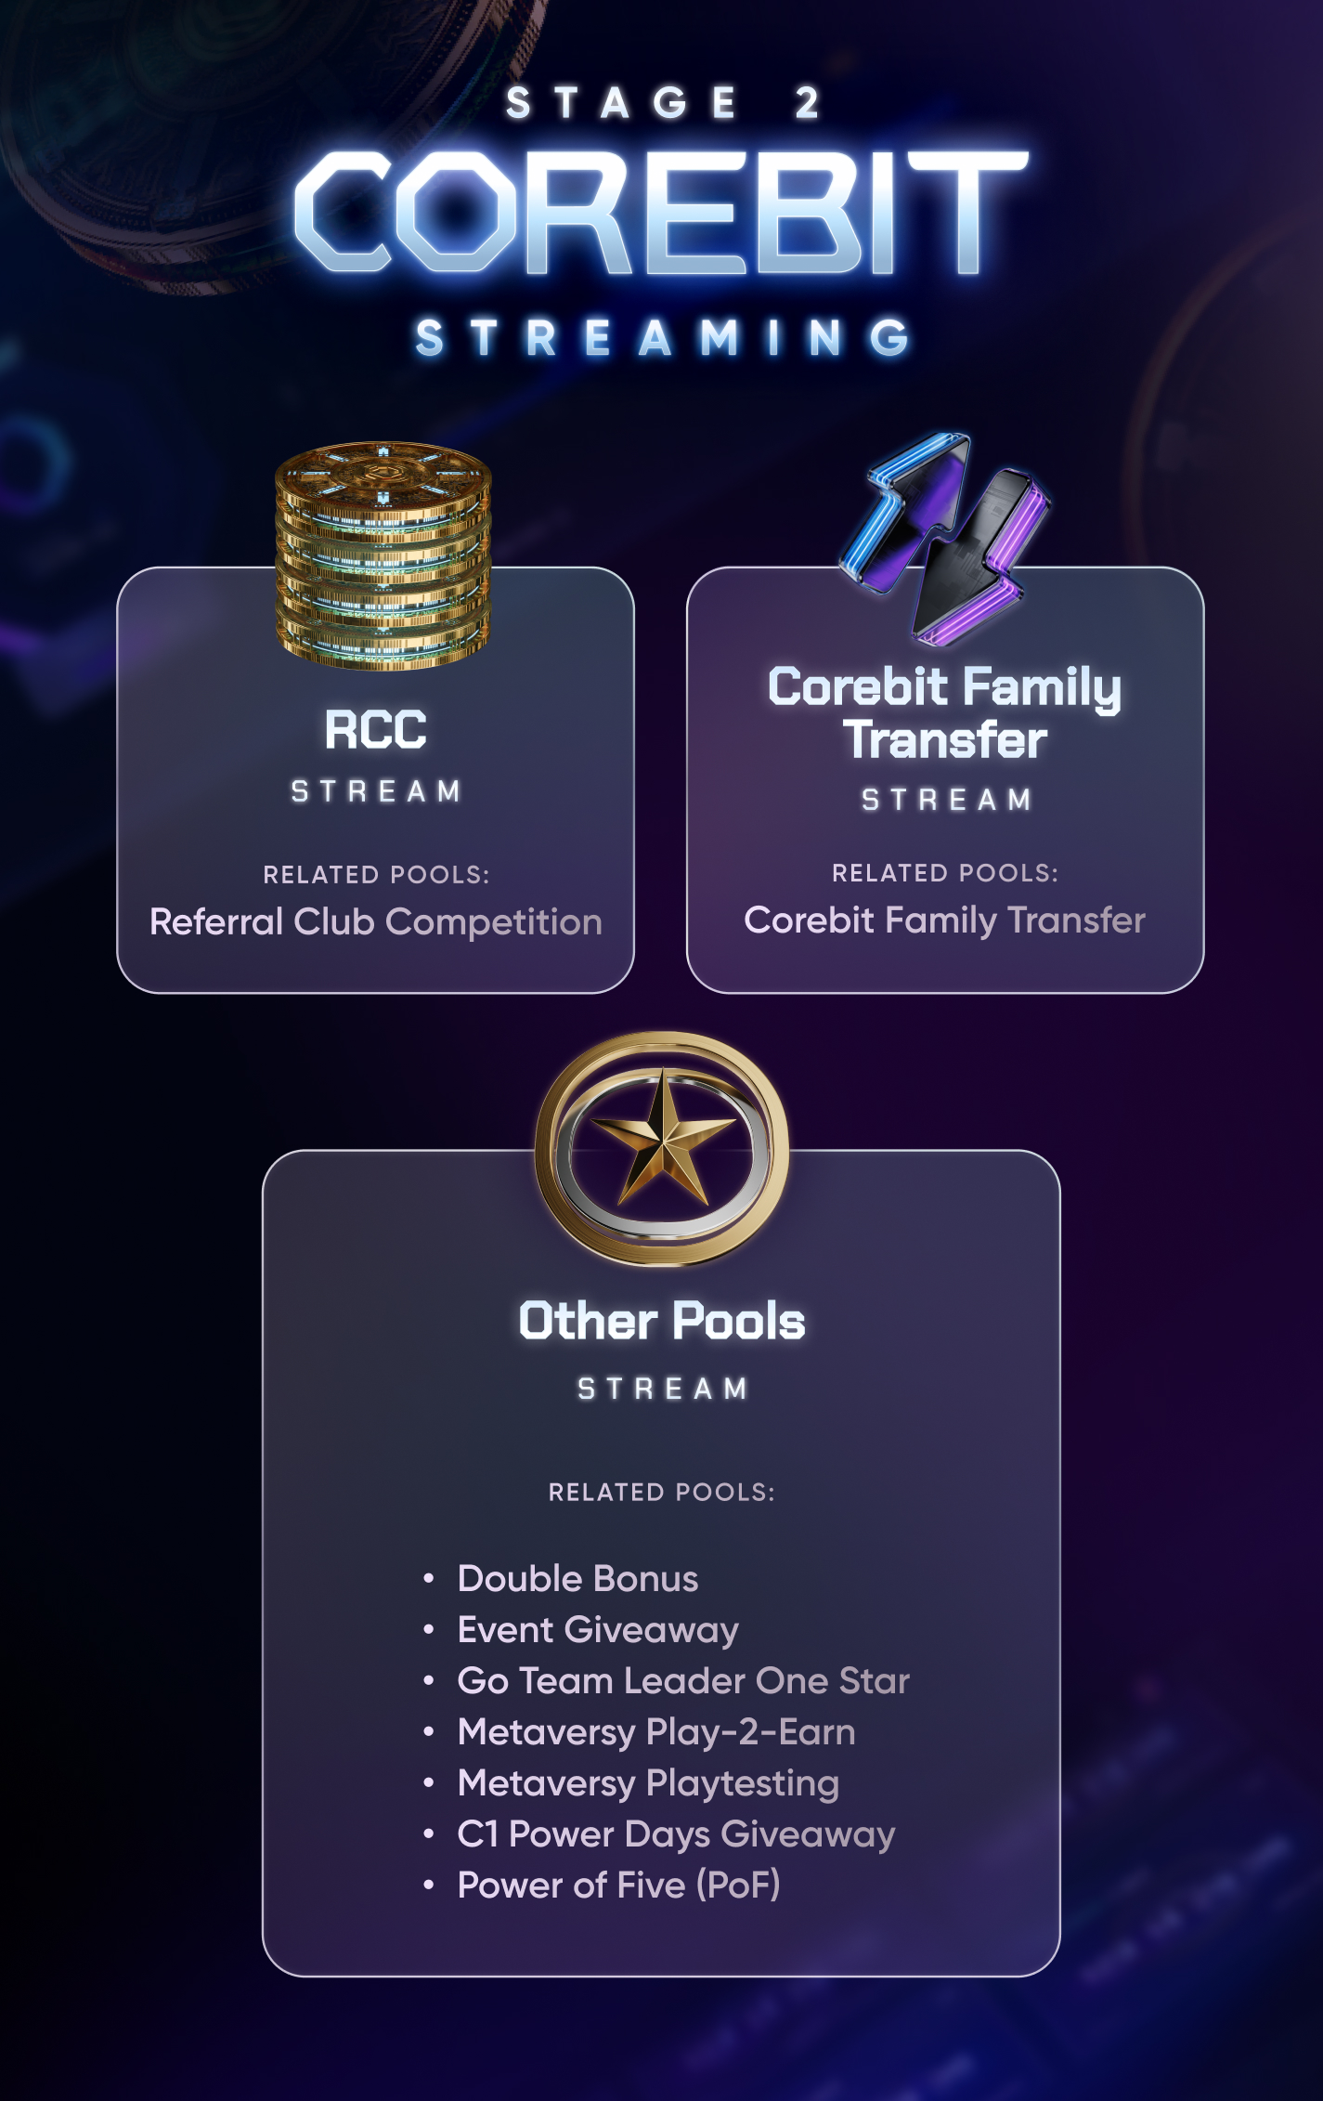Open the Other Pools heading
Image resolution: width=1323 pixels, height=2101 pixels.
661,1321
